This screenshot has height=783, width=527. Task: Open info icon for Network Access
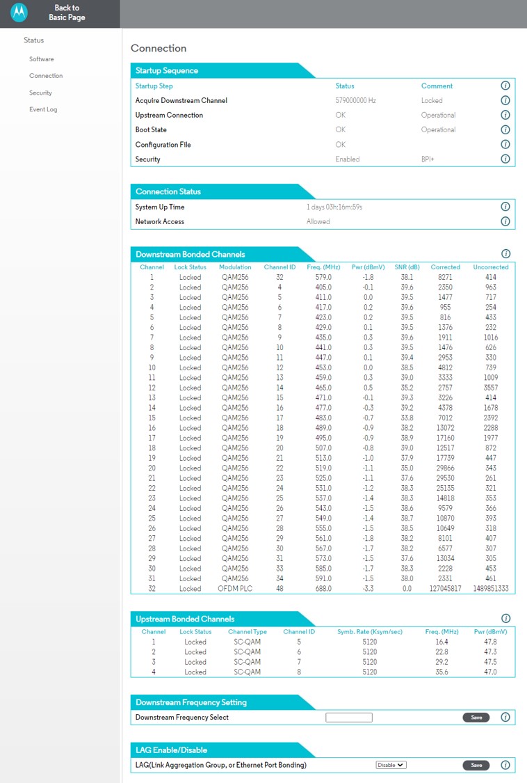[x=505, y=221]
